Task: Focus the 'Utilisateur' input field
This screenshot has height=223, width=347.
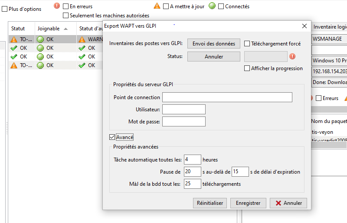Action: click(184, 110)
